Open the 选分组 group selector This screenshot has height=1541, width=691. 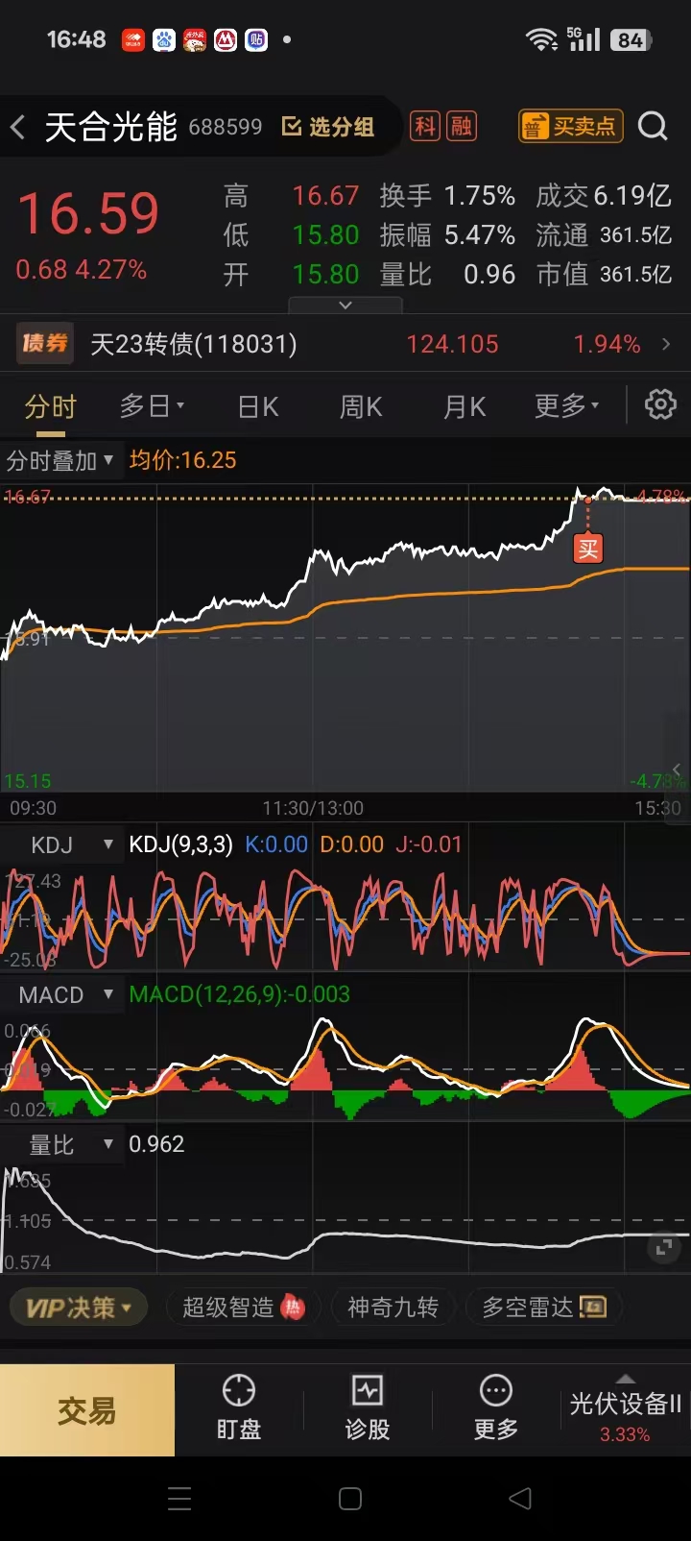coord(327,127)
